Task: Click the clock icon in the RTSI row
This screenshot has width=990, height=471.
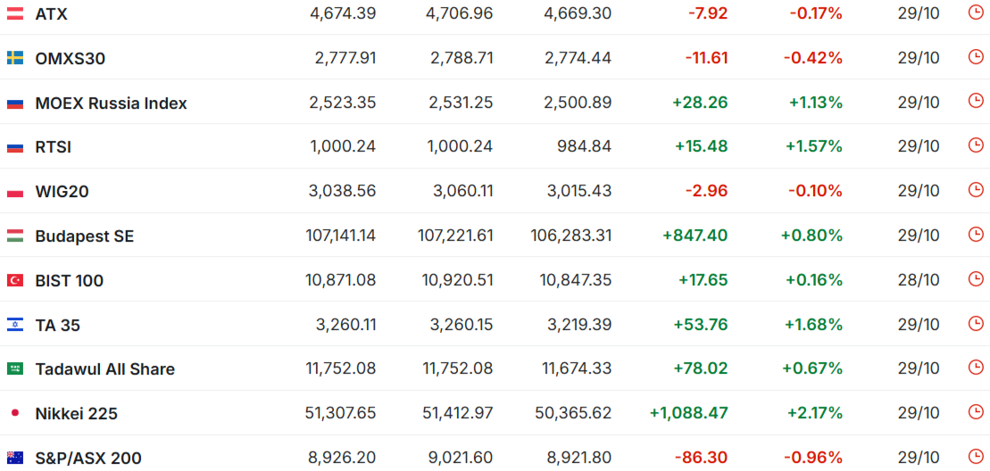Action: pyautogui.click(x=976, y=145)
